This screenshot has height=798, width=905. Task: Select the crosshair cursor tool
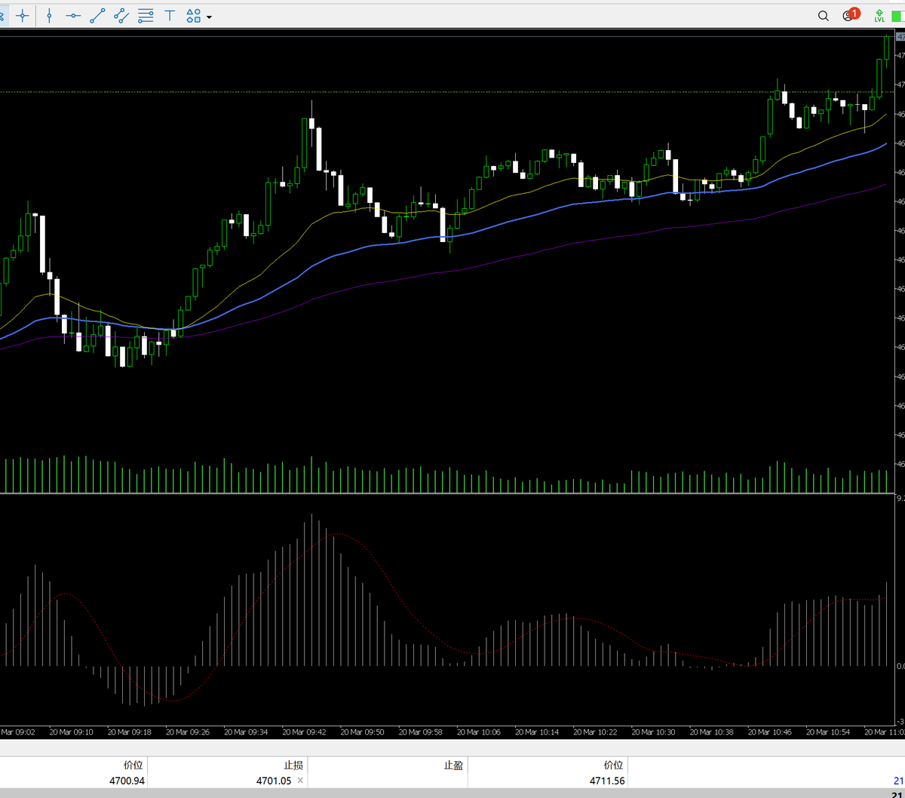tap(23, 15)
